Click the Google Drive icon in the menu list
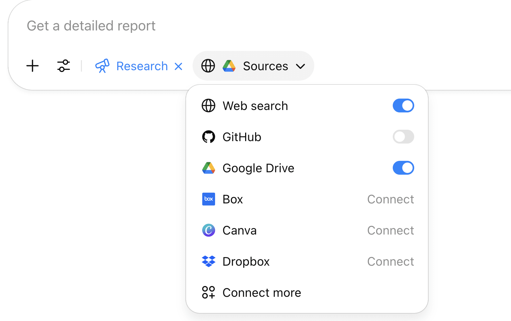 [x=208, y=168]
